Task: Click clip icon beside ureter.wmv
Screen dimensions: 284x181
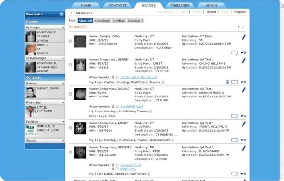Action: 113,169
